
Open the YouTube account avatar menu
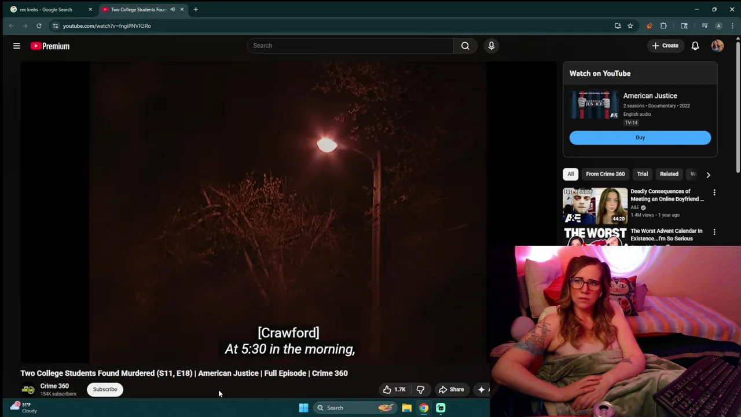[x=717, y=46]
